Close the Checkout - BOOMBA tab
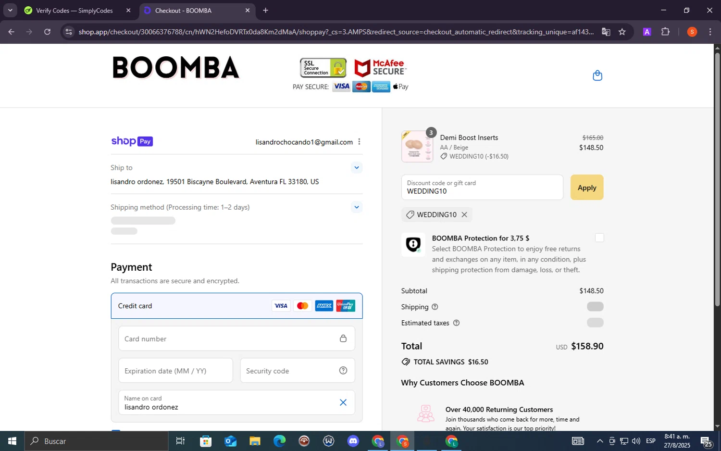 click(248, 11)
